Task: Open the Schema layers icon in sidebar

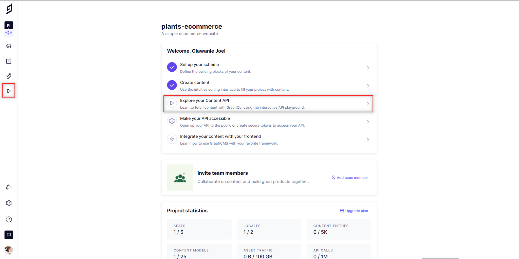Action: [x=9, y=46]
